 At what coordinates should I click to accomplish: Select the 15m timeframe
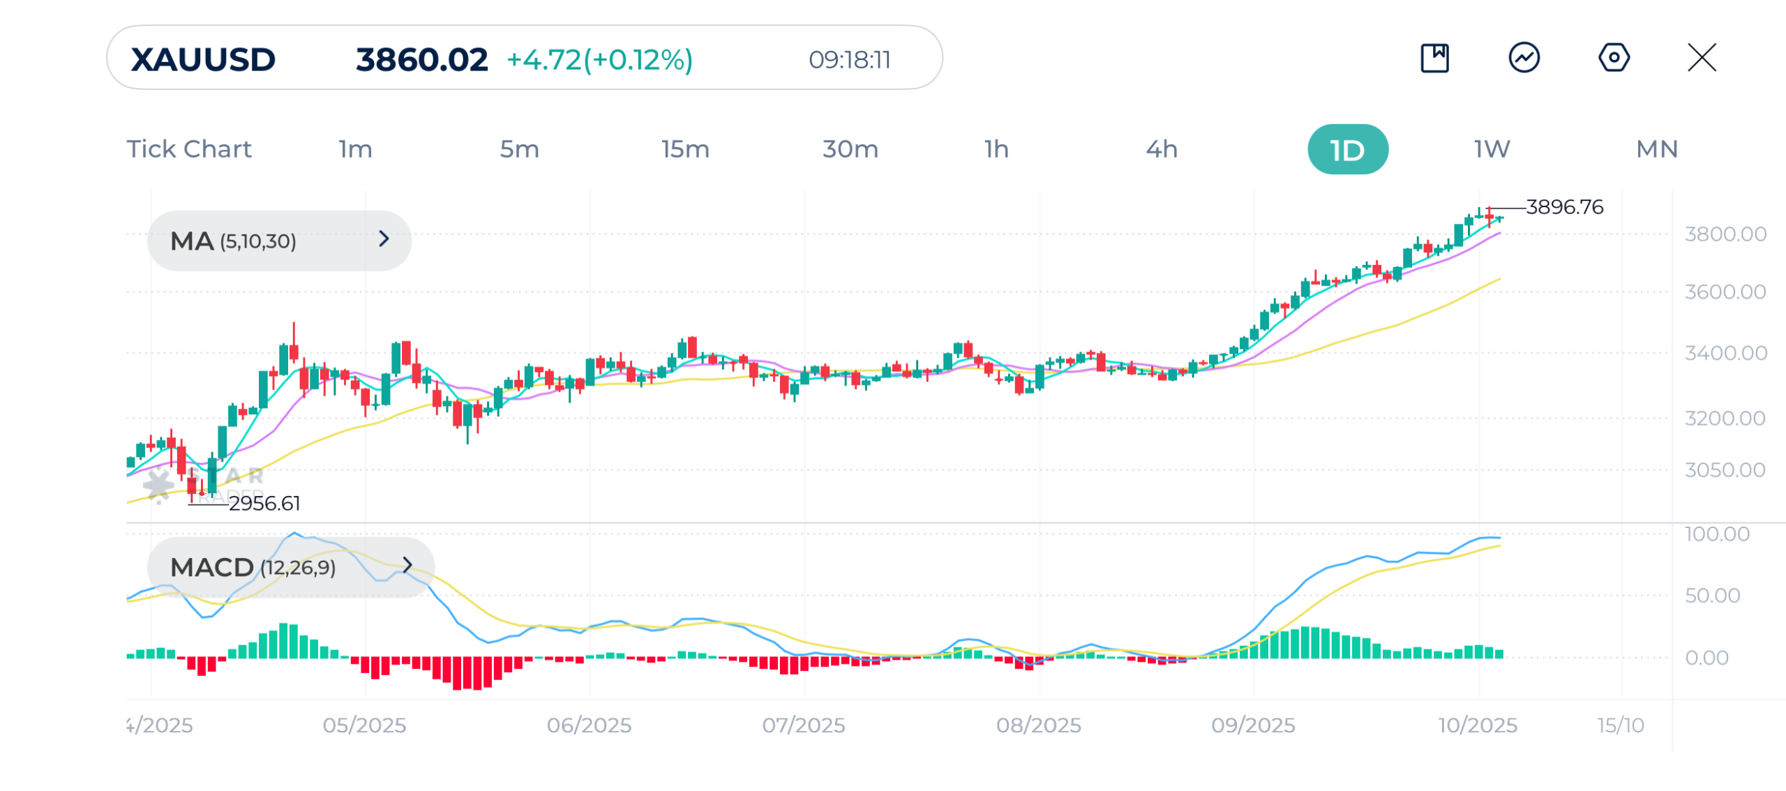pyautogui.click(x=685, y=149)
